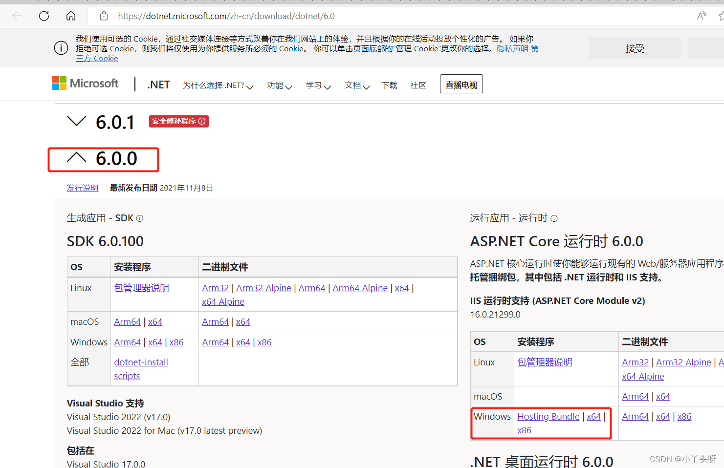Open the 发行说明 release notes link

pyautogui.click(x=82, y=188)
